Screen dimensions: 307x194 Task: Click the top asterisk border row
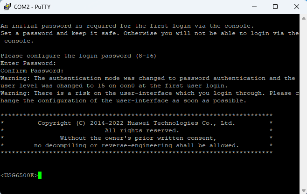[136, 115]
